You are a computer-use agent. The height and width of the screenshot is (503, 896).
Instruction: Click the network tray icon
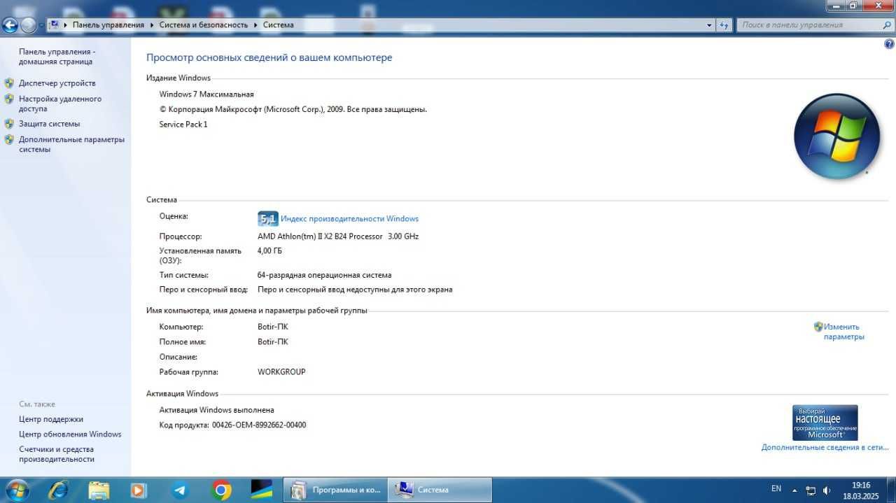[811, 490]
